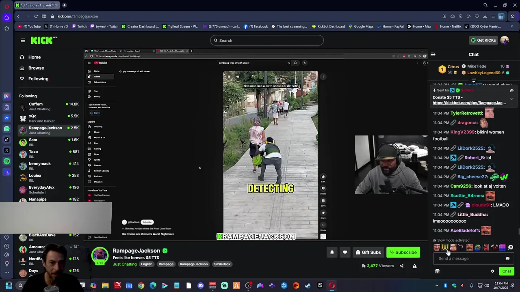Go back in browser

pos(18,16)
